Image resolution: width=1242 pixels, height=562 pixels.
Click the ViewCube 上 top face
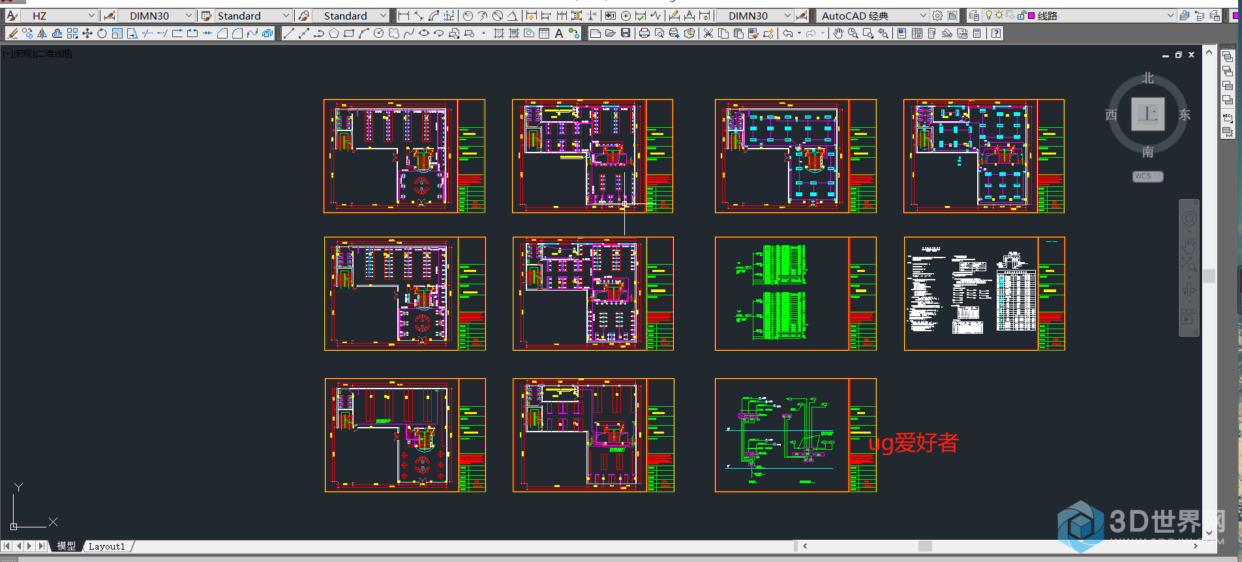[1148, 114]
